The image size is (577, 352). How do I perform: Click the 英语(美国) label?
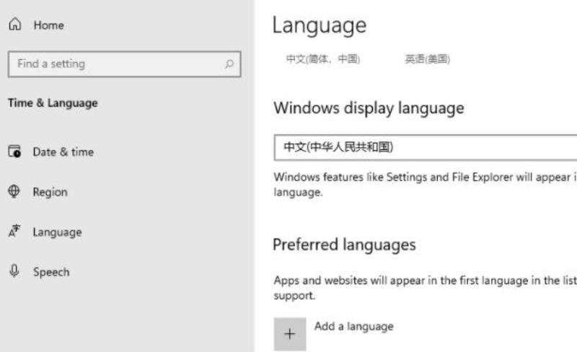point(427,59)
